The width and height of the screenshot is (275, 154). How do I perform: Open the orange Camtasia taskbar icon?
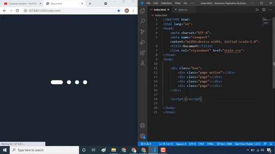pyautogui.click(x=163, y=150)
